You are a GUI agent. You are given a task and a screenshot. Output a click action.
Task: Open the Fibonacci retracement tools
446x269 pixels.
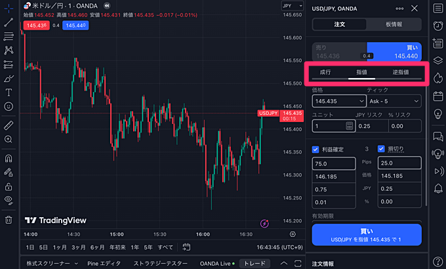point(9,36)
